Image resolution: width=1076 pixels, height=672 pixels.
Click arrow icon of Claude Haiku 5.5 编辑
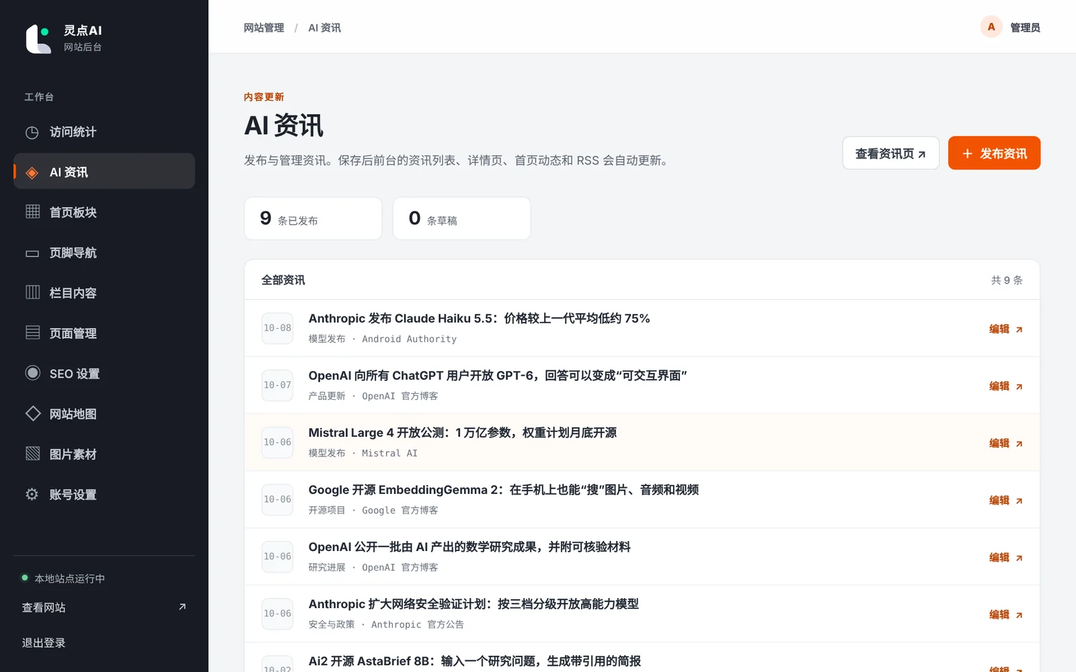(1020, 329)
